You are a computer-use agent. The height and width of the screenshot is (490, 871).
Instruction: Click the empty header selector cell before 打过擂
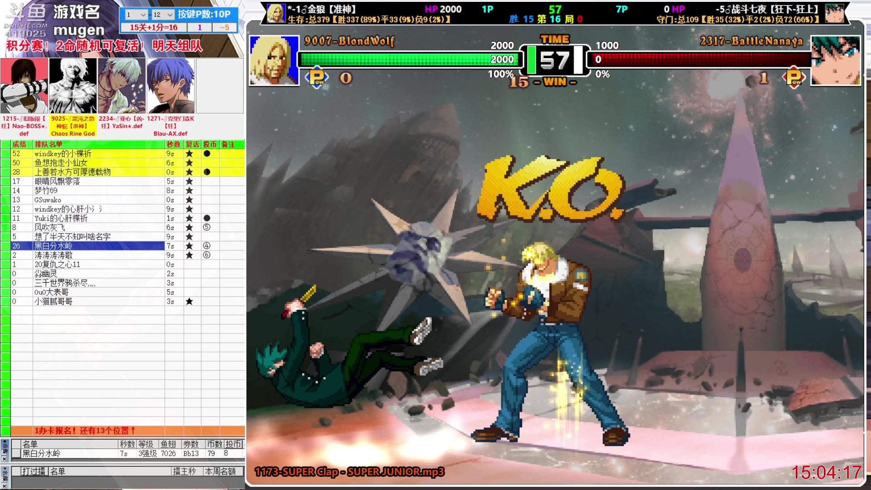tap(16, 471)
